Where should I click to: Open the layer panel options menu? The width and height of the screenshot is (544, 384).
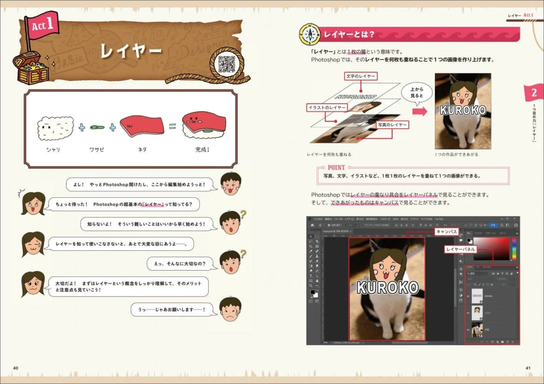[x=517, y=267]
